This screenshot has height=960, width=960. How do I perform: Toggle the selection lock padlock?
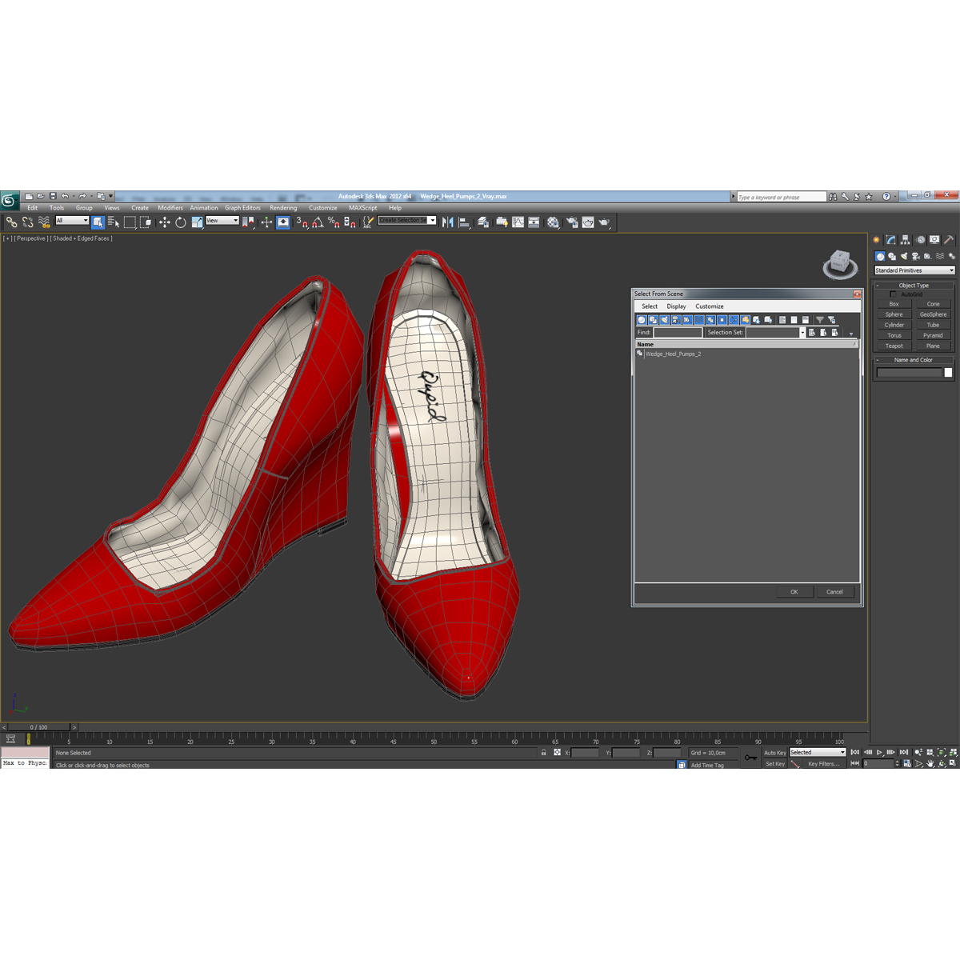(544, 753)
